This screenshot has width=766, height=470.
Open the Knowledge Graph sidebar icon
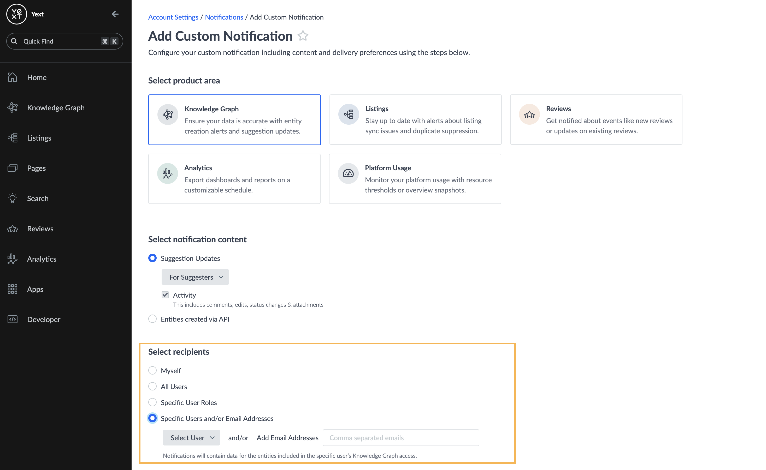pos(13,107)
